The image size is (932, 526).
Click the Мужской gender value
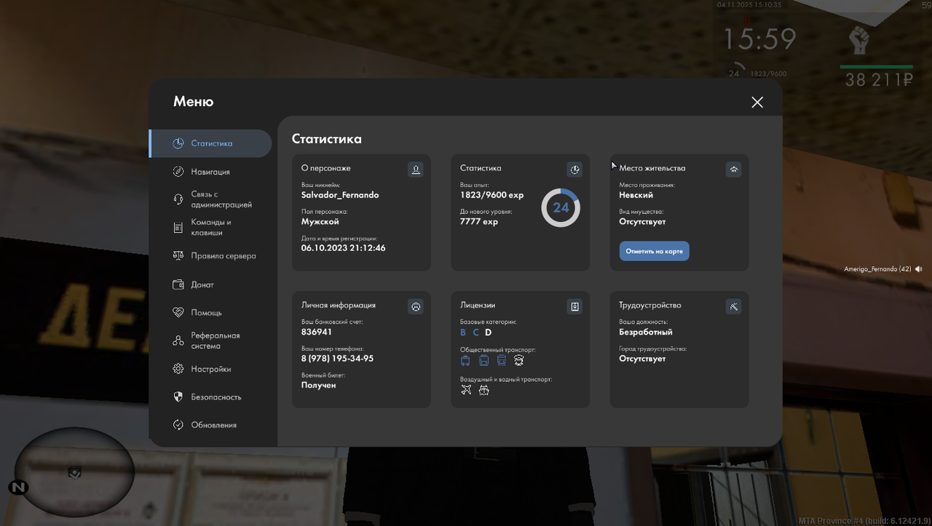pos(320,222)
